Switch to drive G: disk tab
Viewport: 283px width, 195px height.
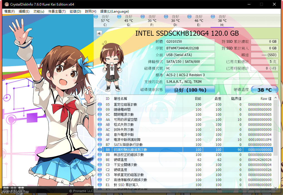[129, 21]
